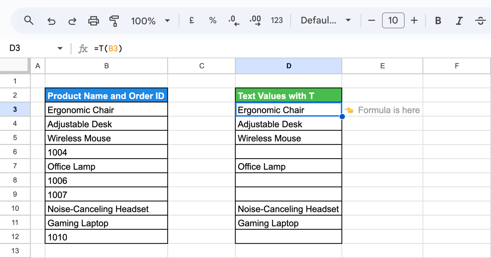The image size is (491, 258).
Task: Format as currency with pound icon
Action: tap(192, 20)
